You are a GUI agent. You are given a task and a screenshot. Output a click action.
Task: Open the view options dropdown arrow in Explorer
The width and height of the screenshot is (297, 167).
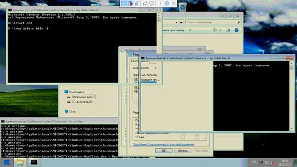pyautogui.click(x=220, y=30)
